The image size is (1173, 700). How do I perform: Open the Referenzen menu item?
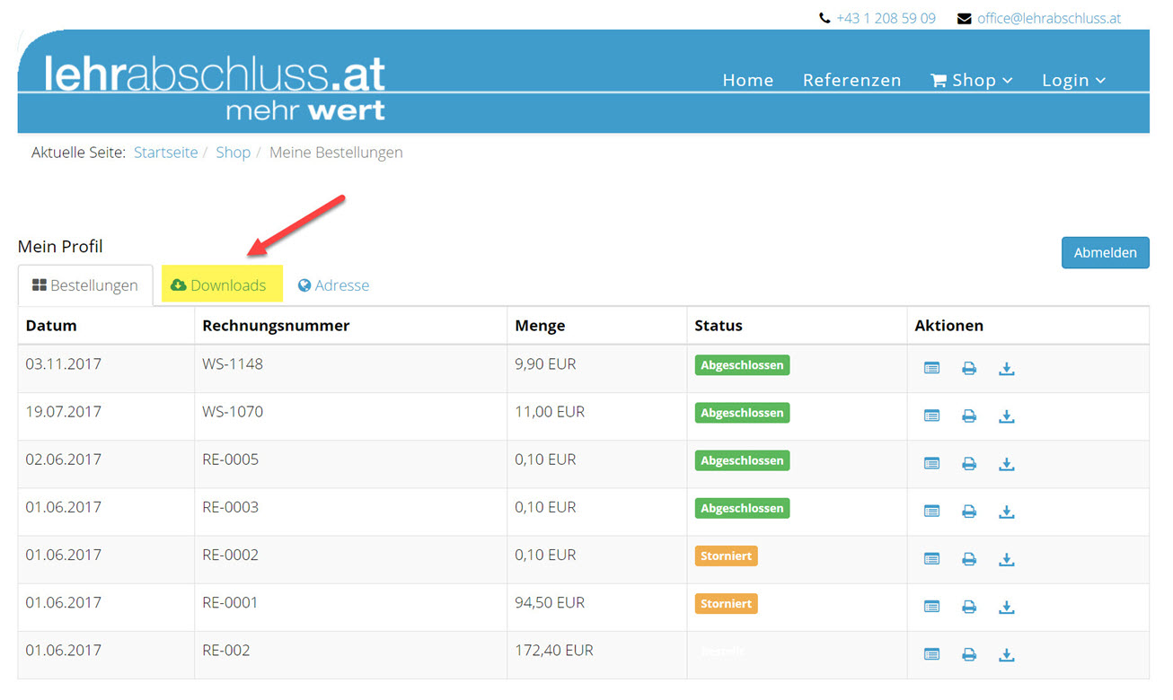pyautogui.click(x=851, y=80)
